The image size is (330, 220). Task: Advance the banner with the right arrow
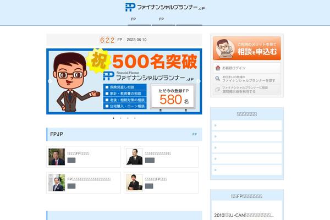coord(198,81)
